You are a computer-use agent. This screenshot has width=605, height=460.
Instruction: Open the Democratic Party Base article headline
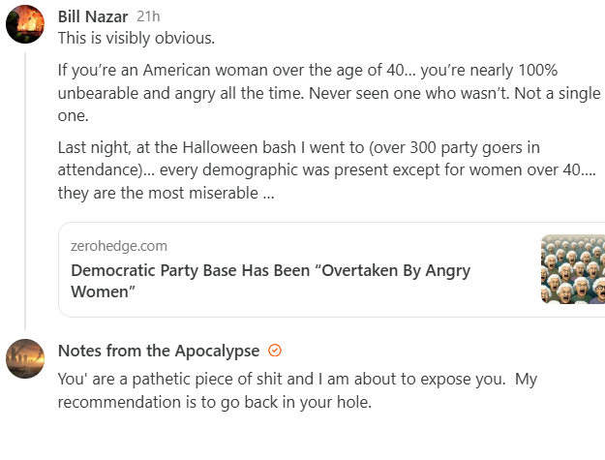270,270
